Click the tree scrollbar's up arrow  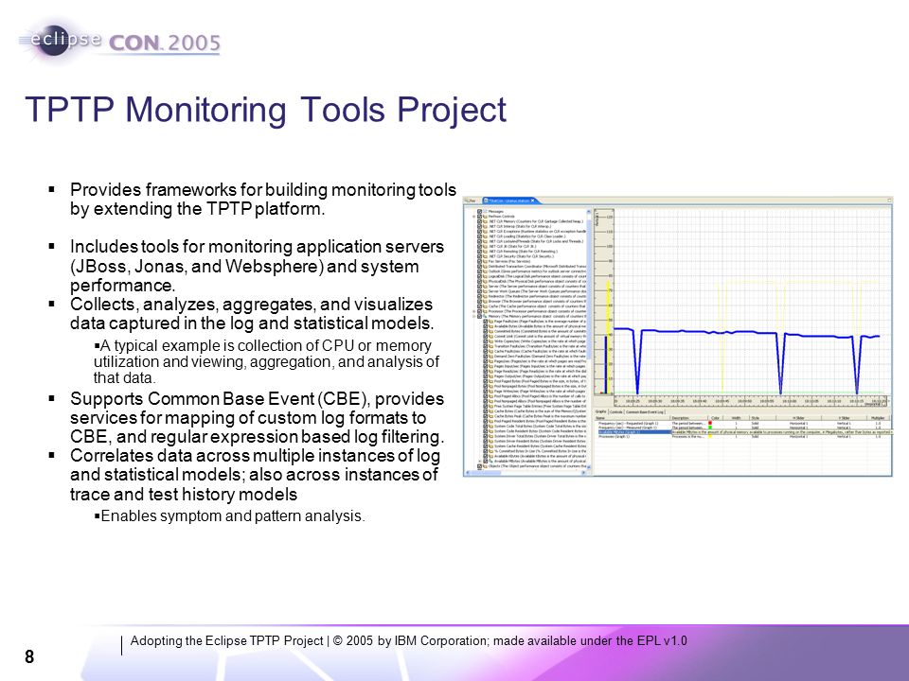point(588,211)
